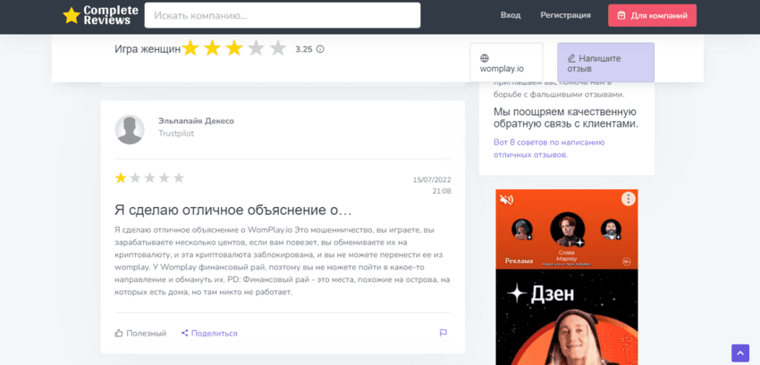Open the Complete Reviews logo home link

pos(101,15)
